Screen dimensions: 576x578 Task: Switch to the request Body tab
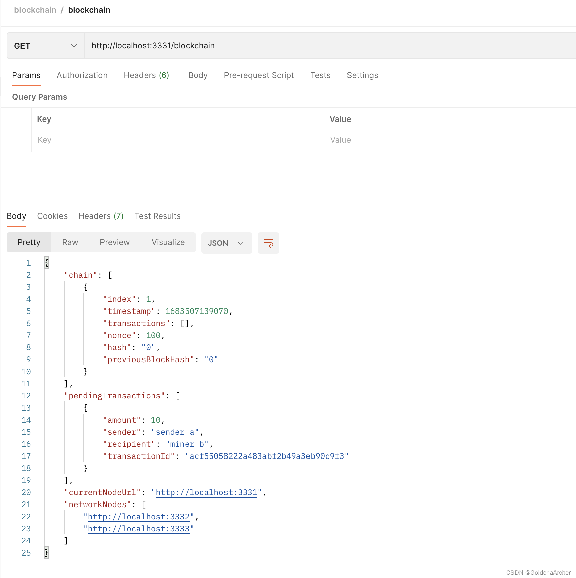[x=198, y=75]
